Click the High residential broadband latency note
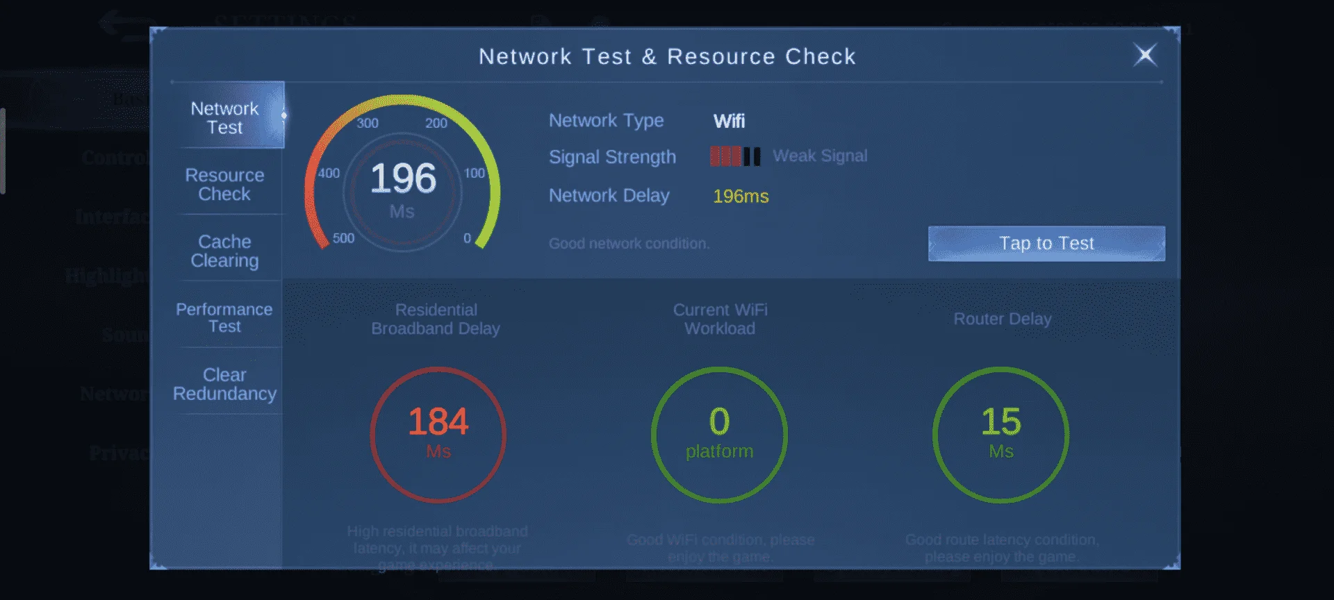Viewport: 1334px width, 600px height. tap(437, 548)
